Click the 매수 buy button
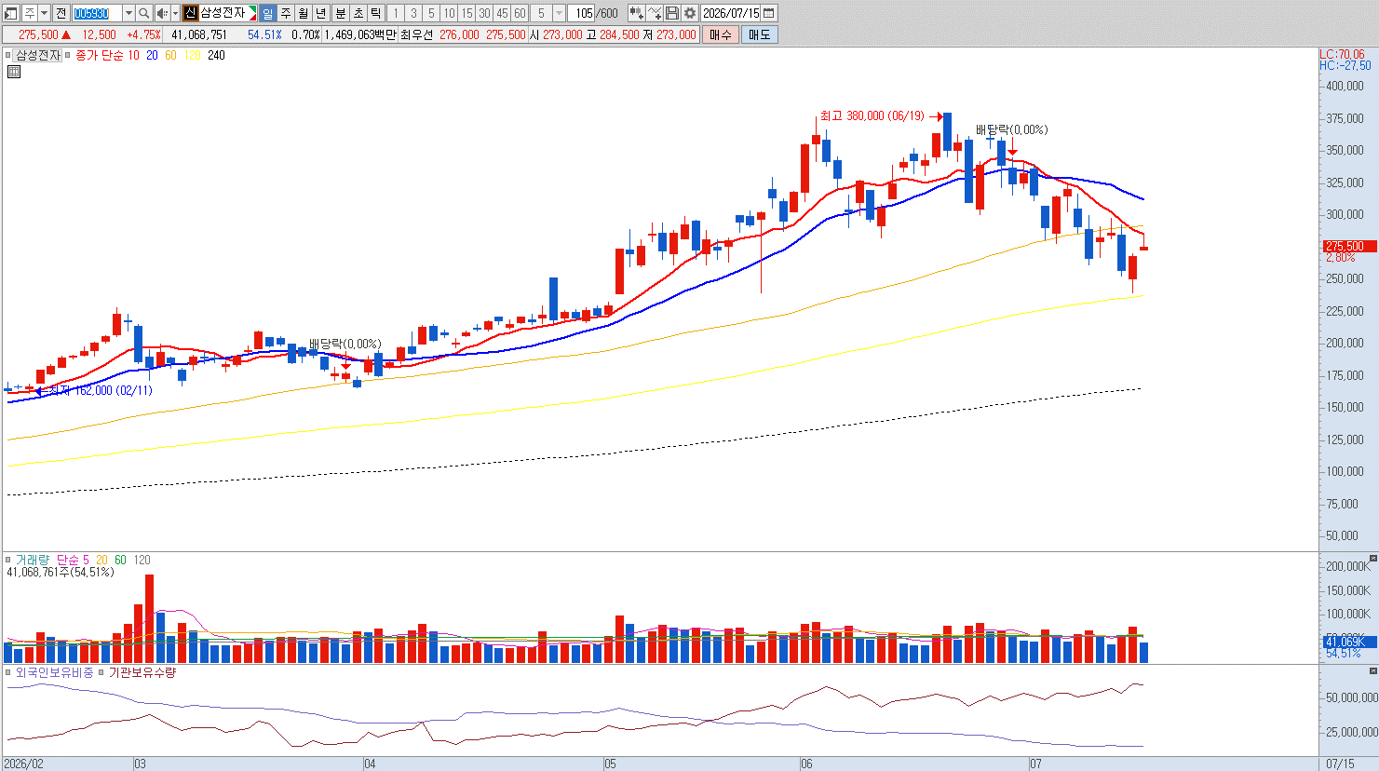The height and width of the screenshot is (771, 1379). click(x=720, y=34)
